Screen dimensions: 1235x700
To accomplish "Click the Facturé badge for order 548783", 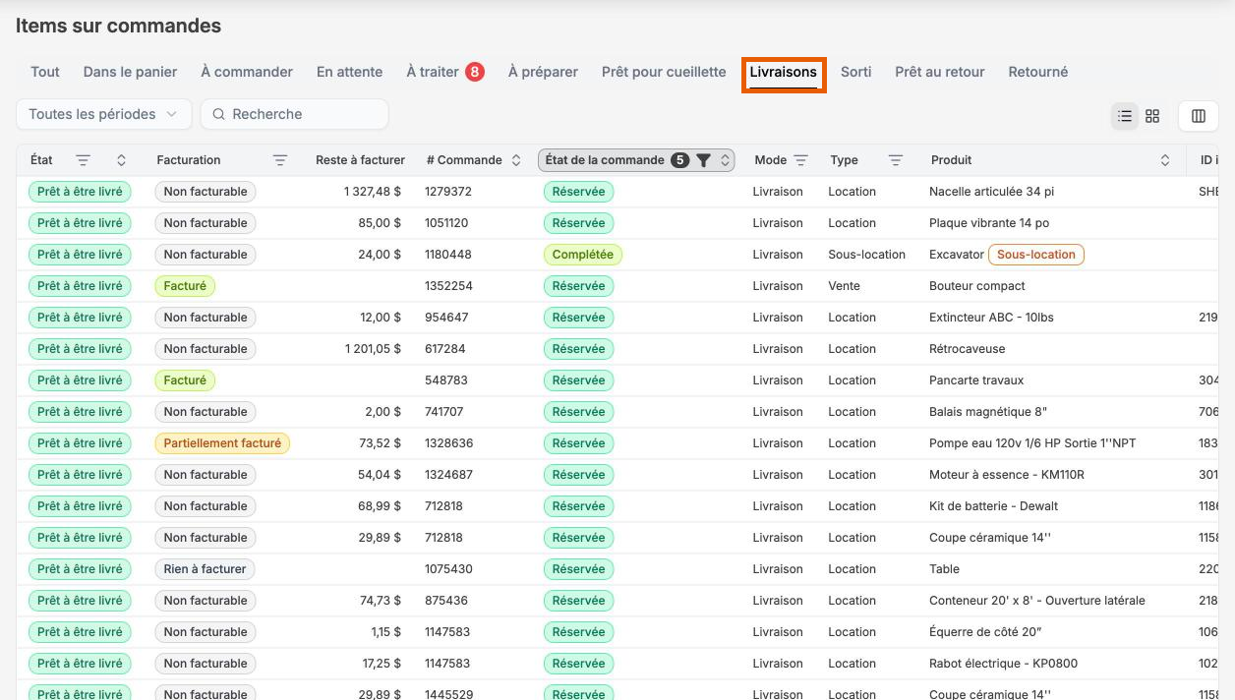I will click(185, 380).
